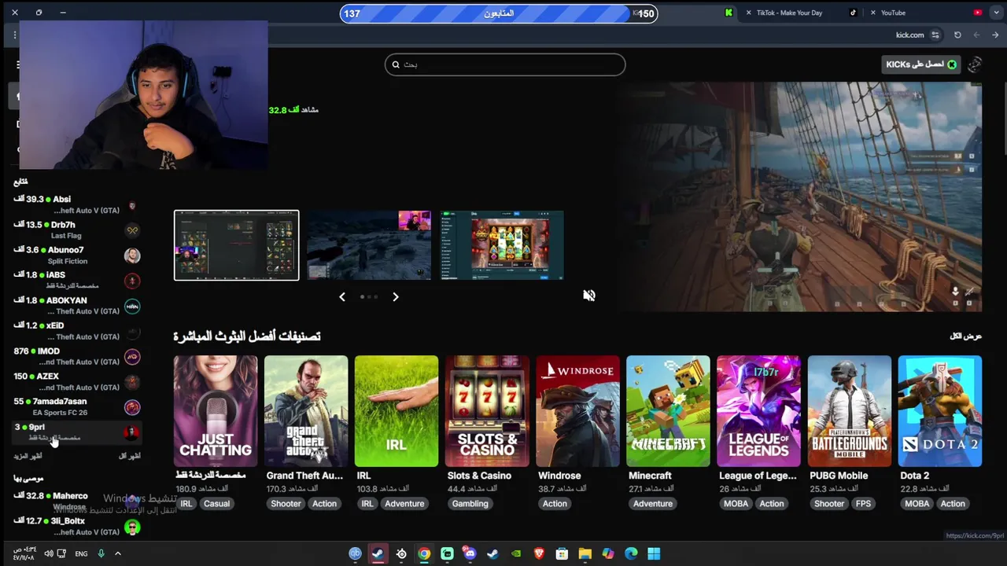Expand followed channels with أظهر المزيد
This screenshot has height=566, width=1007.
pos(28,456)
